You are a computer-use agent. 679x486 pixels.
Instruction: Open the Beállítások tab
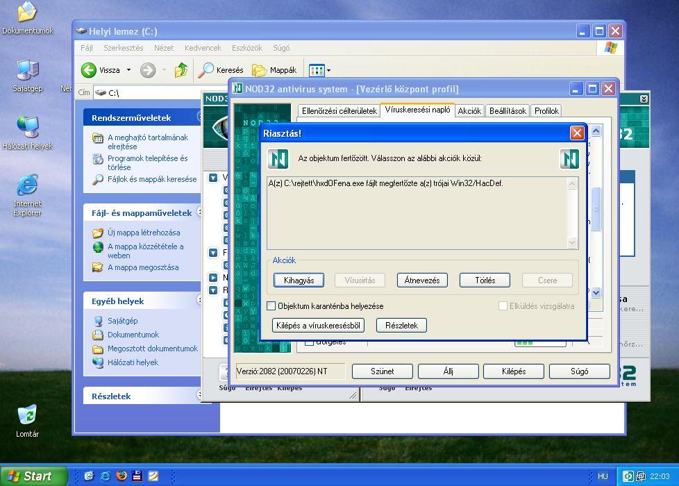tap(508, 111)
